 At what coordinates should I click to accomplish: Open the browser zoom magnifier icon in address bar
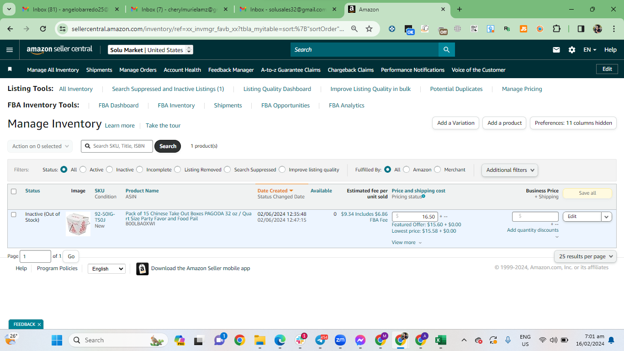coord(354,29)
